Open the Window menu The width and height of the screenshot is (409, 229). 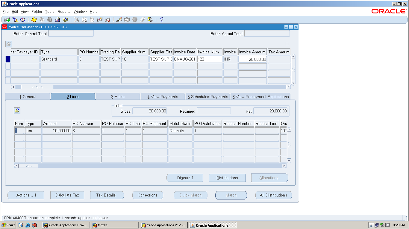coord(80,12)
